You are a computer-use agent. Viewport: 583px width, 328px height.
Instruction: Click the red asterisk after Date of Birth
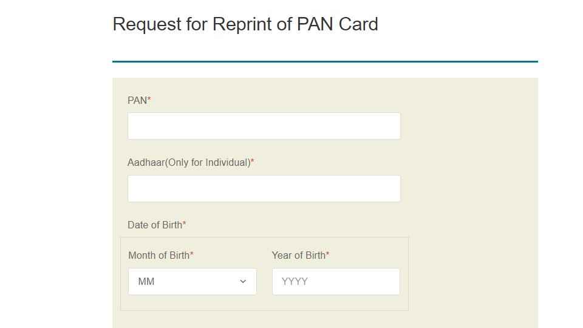(184, 223)
